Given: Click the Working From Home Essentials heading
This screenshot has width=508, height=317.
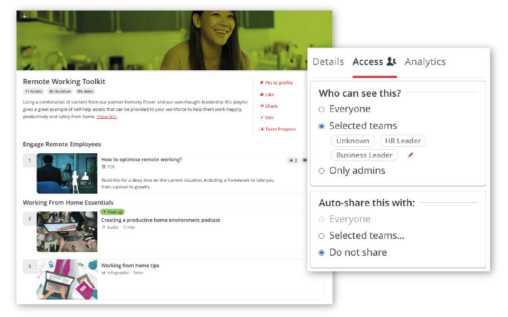Looking at the screenshot, I should (68, 203).
